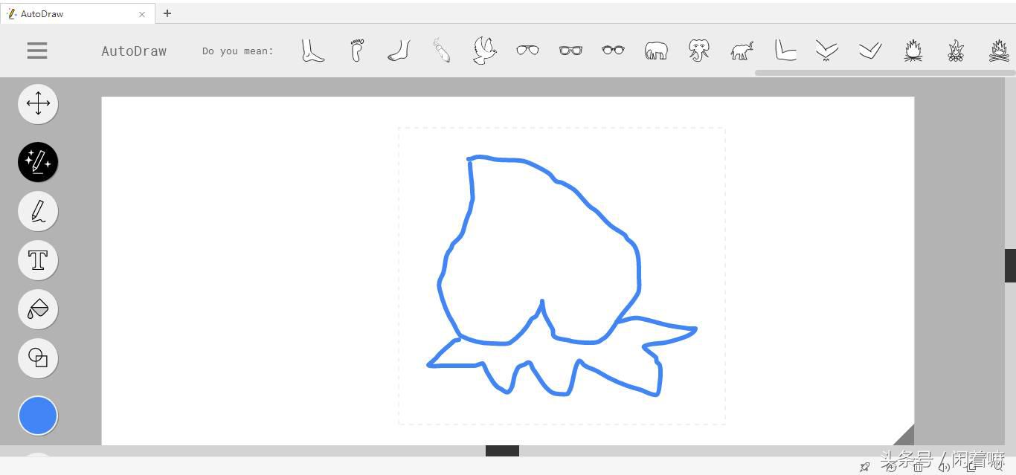Pick the carrot-shaped suggestion
The height and width of the screenshot is (475, 1016).
click(x=442, y=51)
